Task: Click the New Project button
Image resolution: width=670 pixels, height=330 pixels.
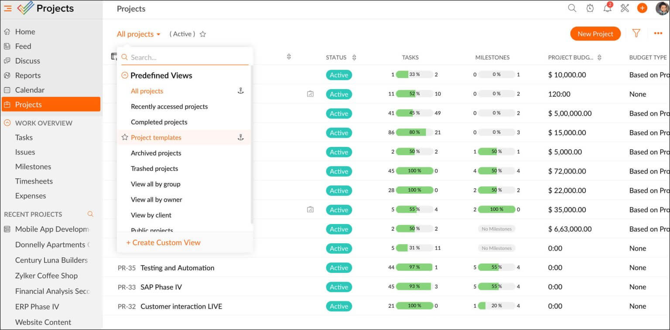Action: [x=595, y=34]
